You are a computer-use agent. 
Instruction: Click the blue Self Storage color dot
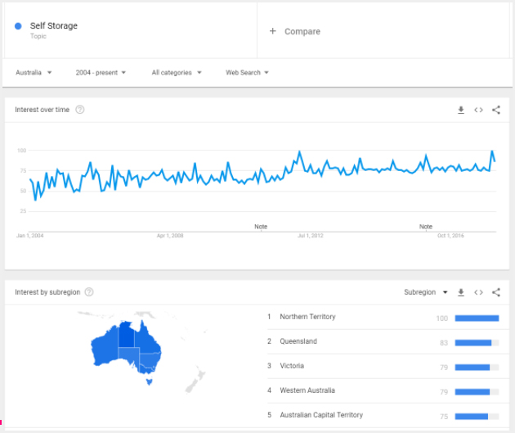18,26
